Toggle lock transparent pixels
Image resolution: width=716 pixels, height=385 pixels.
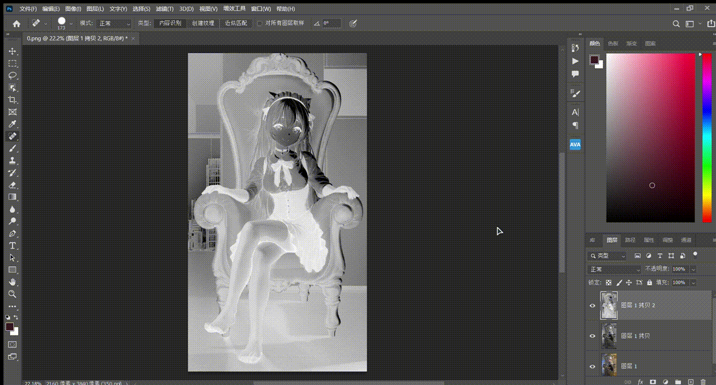click(x=608, y=282)
